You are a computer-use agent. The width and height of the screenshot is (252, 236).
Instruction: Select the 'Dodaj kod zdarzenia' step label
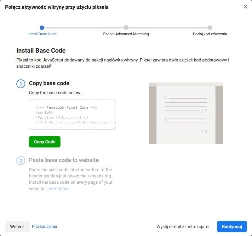click(210, 34)
